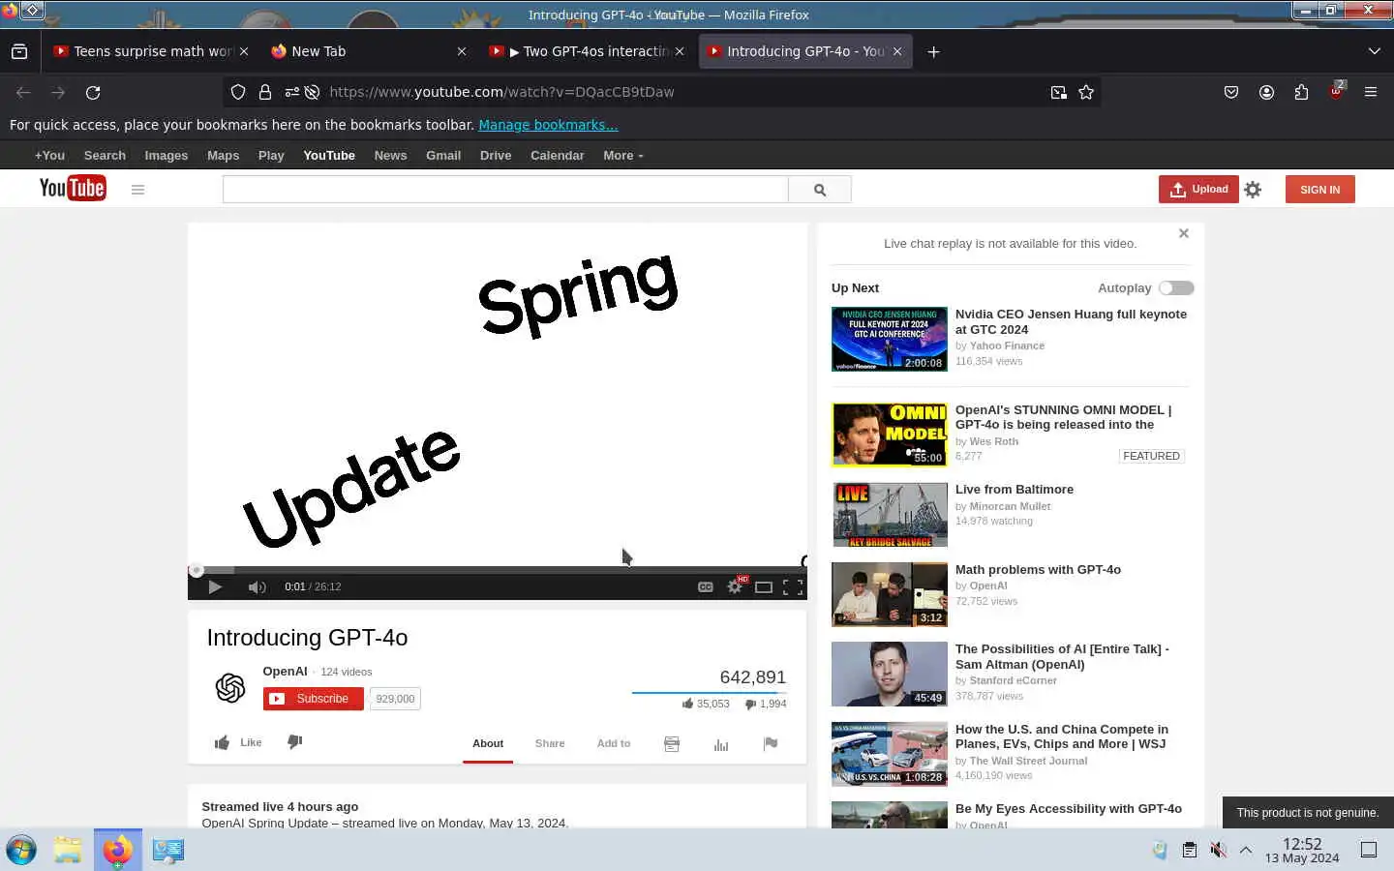Toggle the Autoplay switch
1394x871 pixels.
click(1176, 287)
